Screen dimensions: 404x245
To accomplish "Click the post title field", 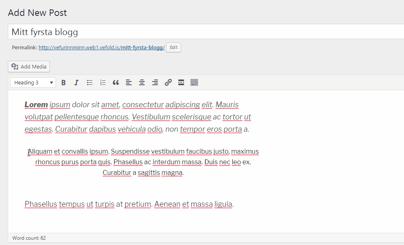I will coord(204,32).
